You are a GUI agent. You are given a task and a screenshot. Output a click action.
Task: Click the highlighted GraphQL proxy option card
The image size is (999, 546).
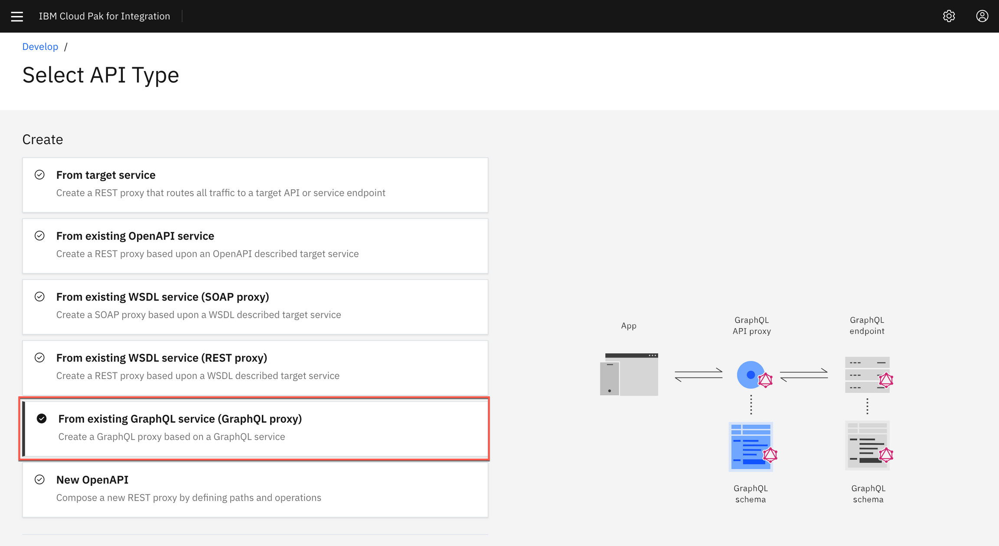(255, 429)
